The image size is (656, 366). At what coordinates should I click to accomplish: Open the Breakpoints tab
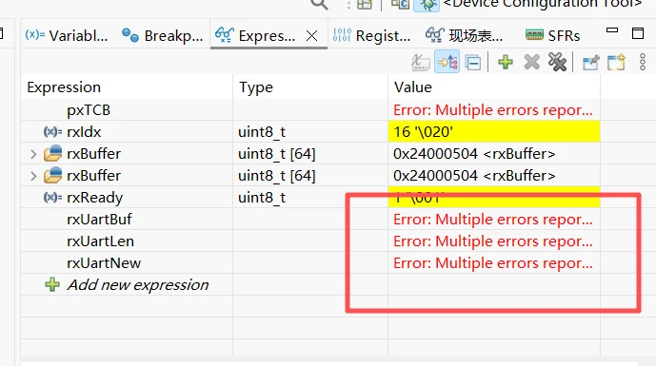pos(162,35)
